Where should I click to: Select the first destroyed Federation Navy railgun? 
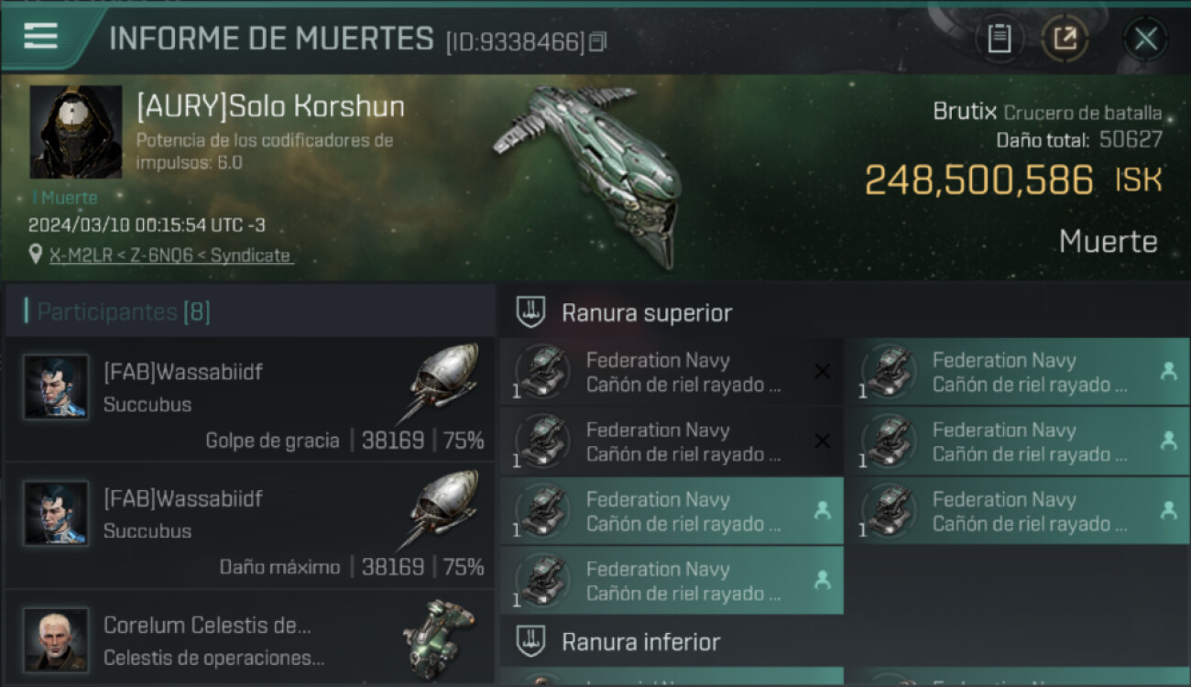[x=672, y=372]
